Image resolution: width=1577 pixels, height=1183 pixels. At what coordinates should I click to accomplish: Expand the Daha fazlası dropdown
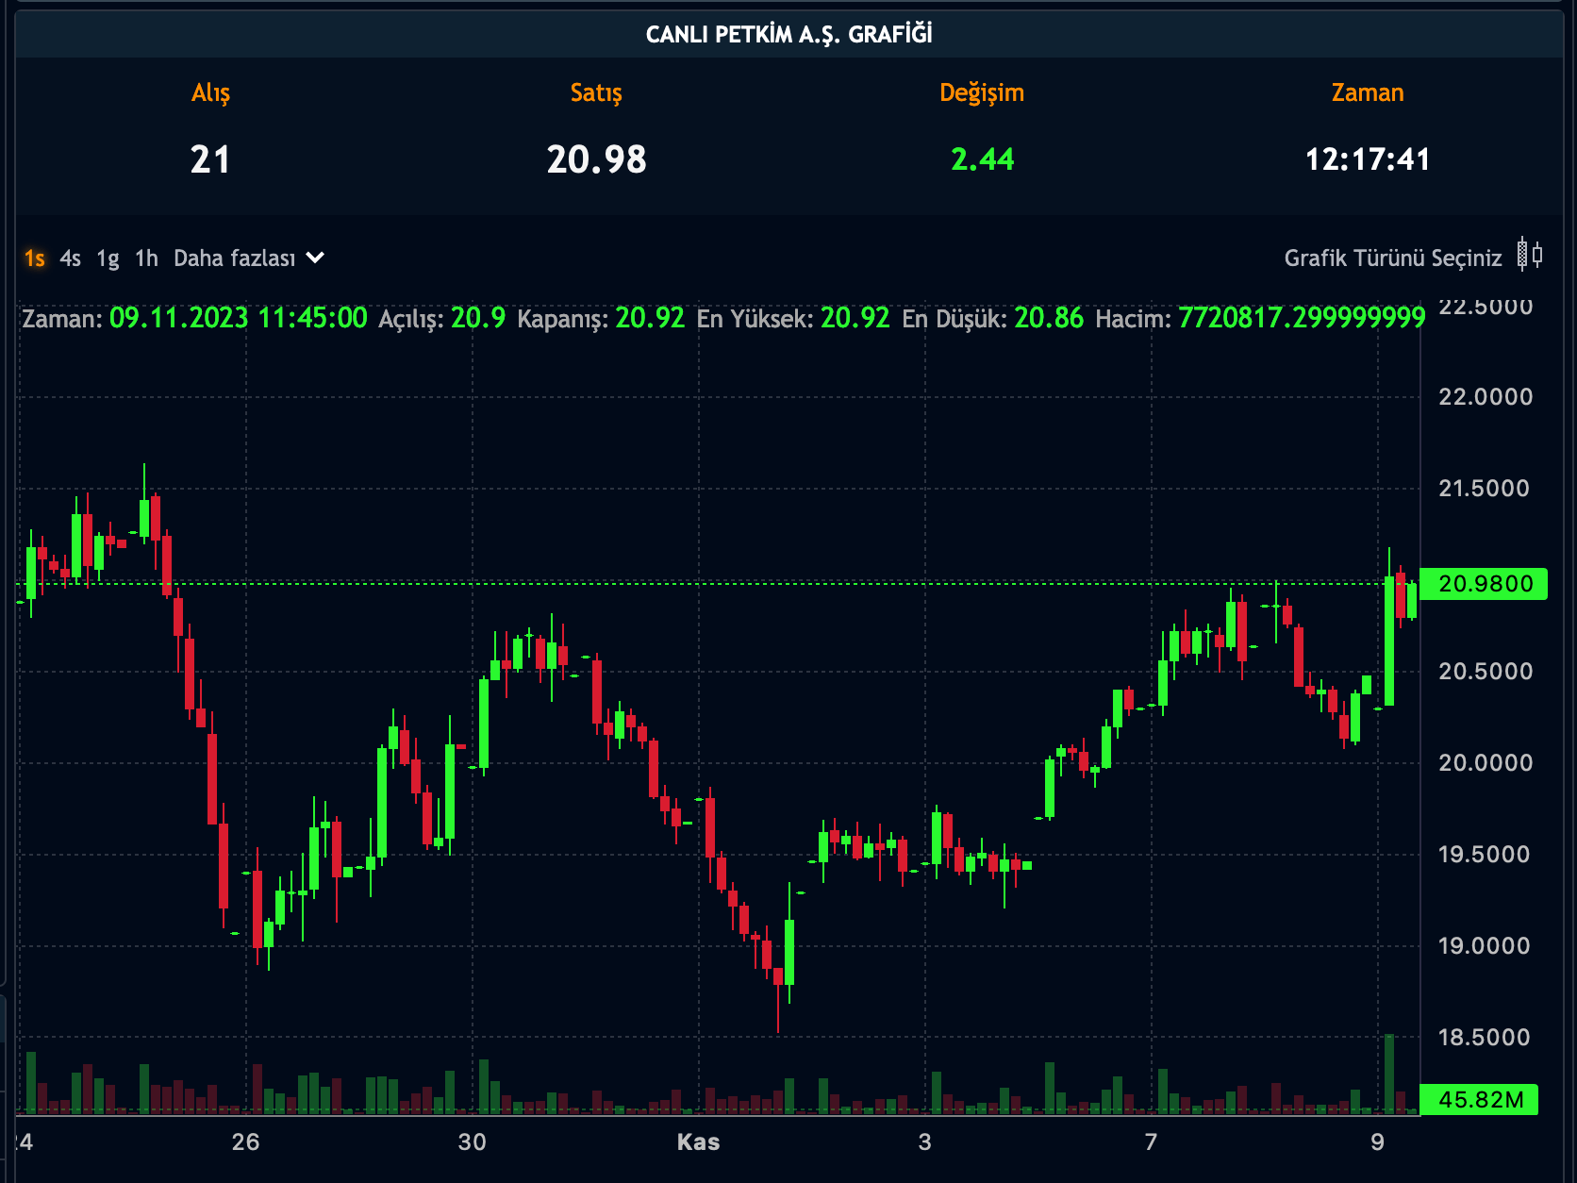point(249,258)
